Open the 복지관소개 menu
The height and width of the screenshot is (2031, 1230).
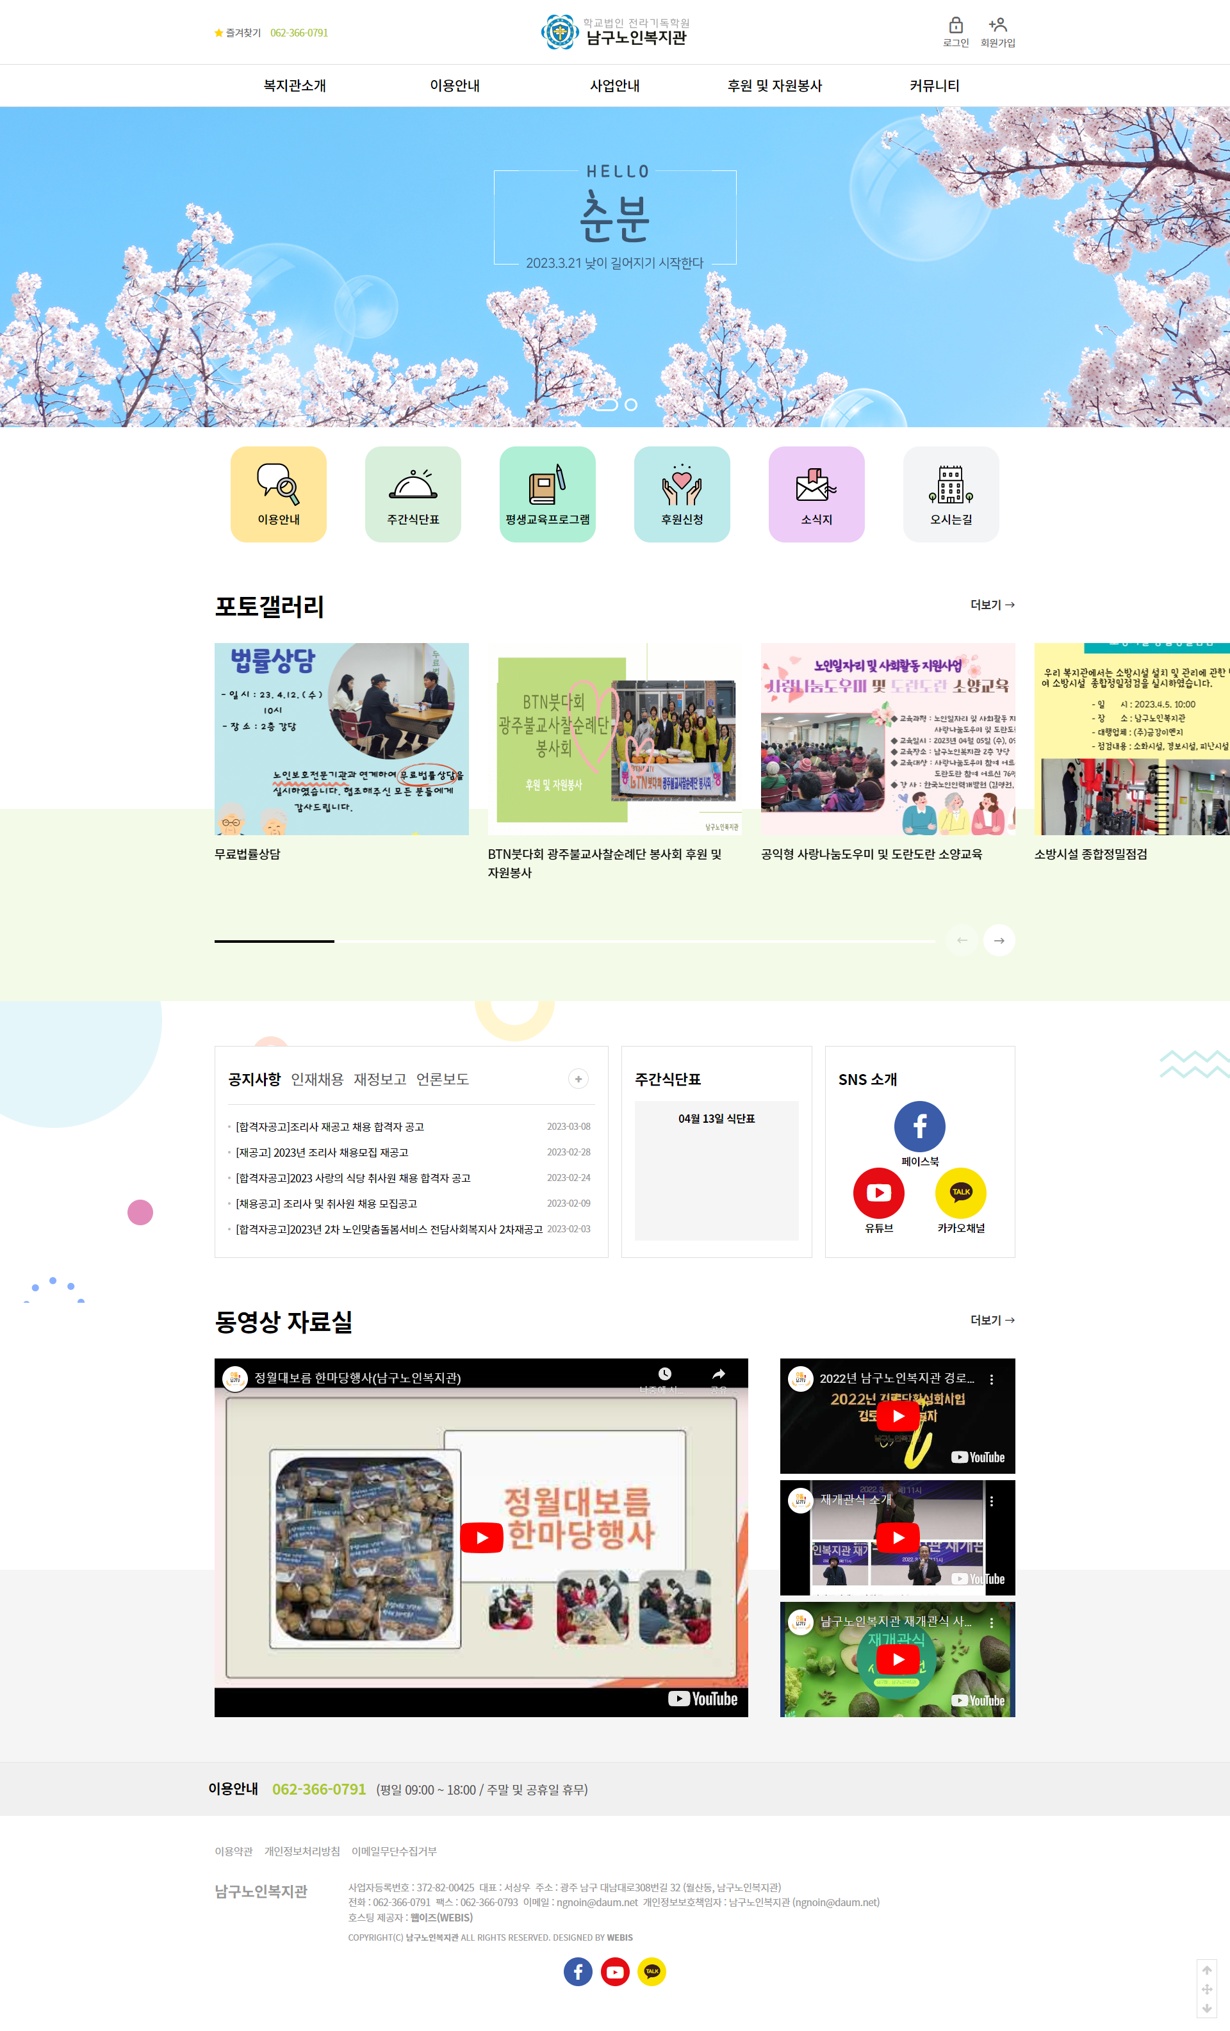coord(294,86)
